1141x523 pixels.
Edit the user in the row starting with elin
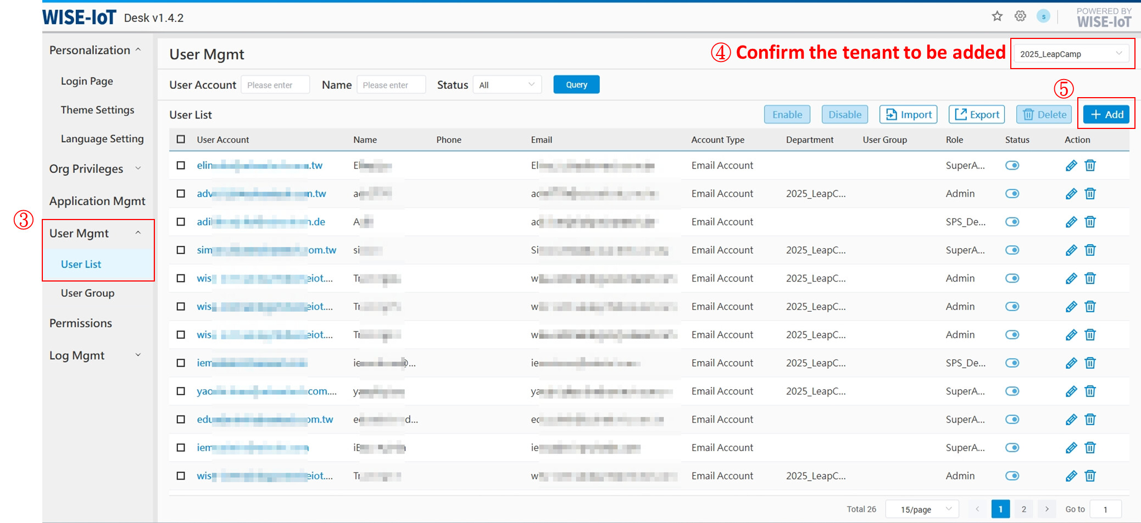(1071, 166)
